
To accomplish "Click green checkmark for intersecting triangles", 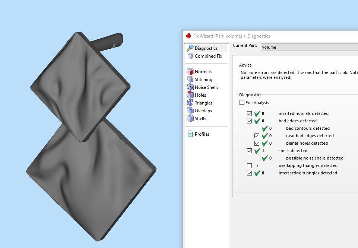I will (257, 173).
